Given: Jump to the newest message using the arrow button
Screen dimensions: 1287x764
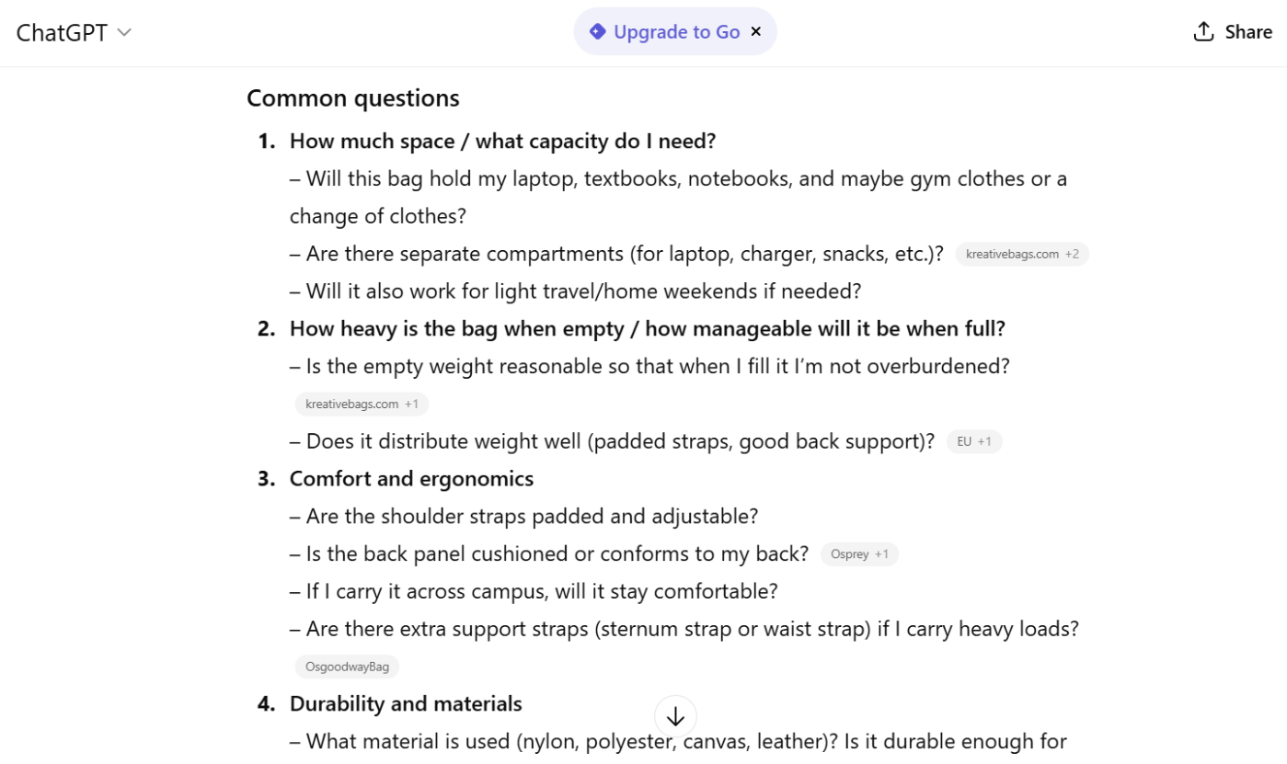Looking at the screenshot, I should (676, 716).
